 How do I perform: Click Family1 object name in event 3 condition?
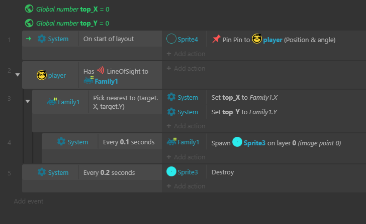(68, 102)
